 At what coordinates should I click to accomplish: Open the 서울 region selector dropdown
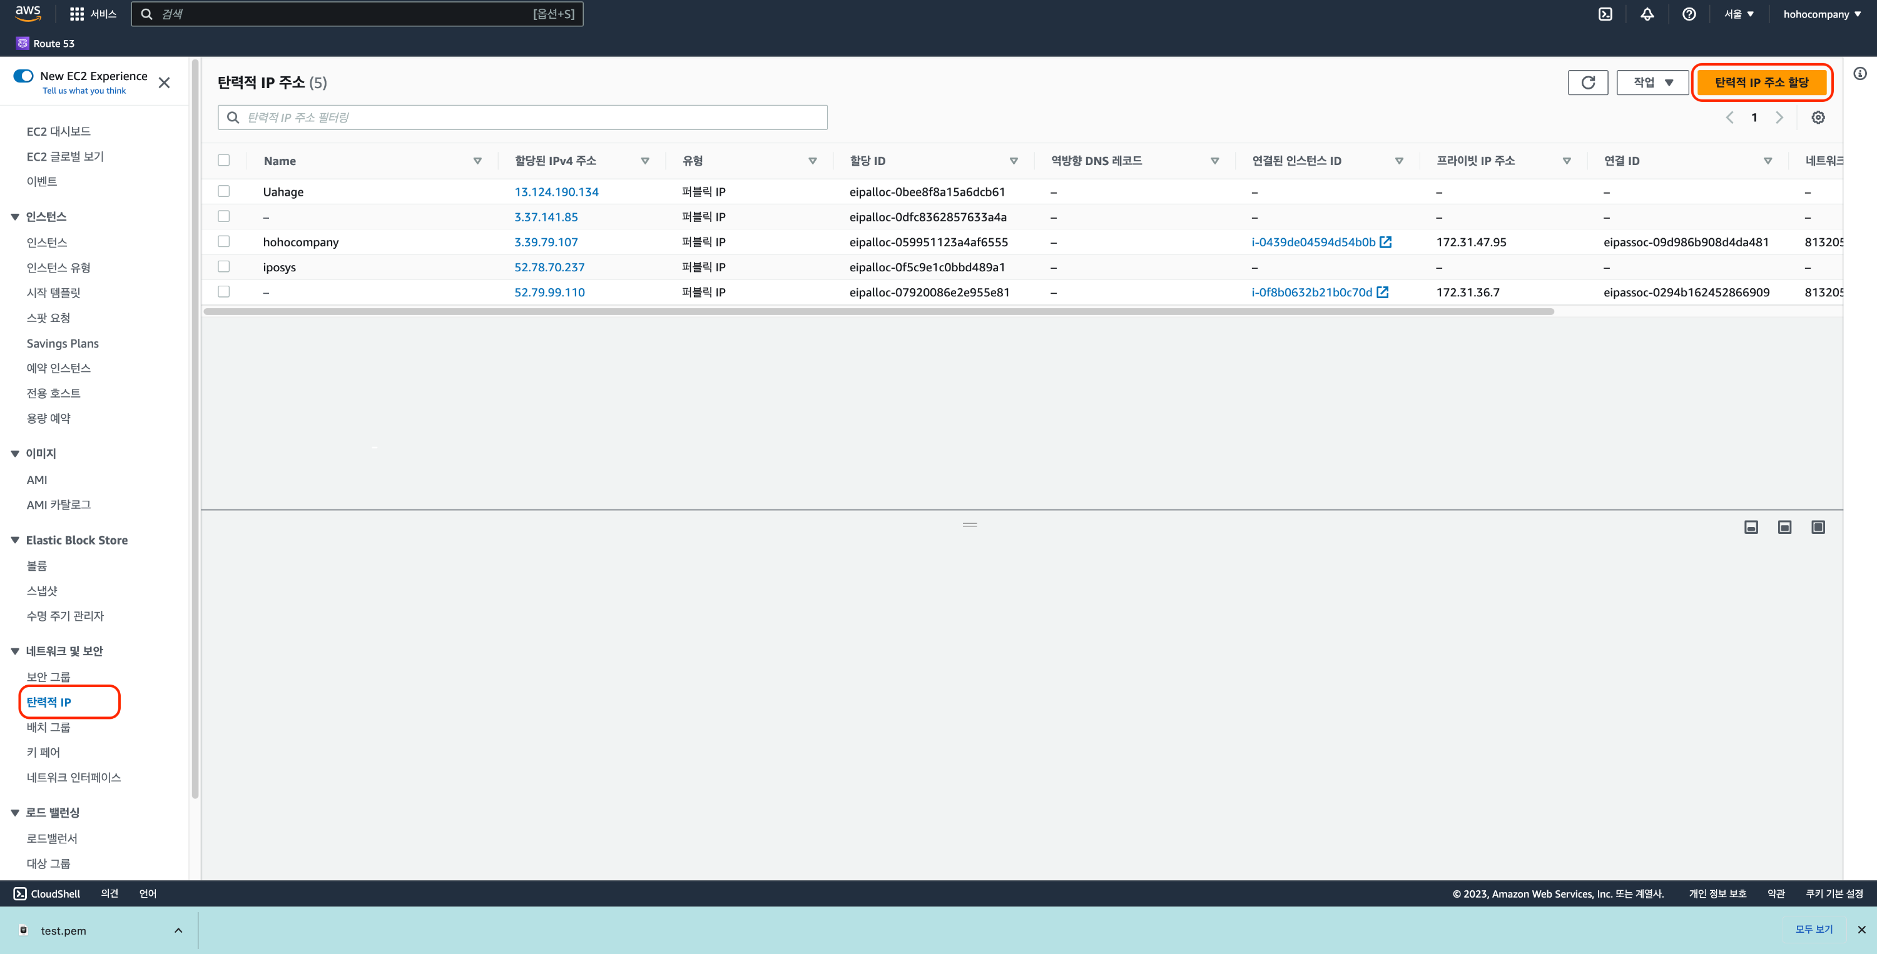[1739, 14]
